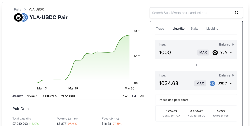The height and width of the screenshot is (126, 250).
Task: Switch to the - Liquidity tab
Action: [211, 29]
